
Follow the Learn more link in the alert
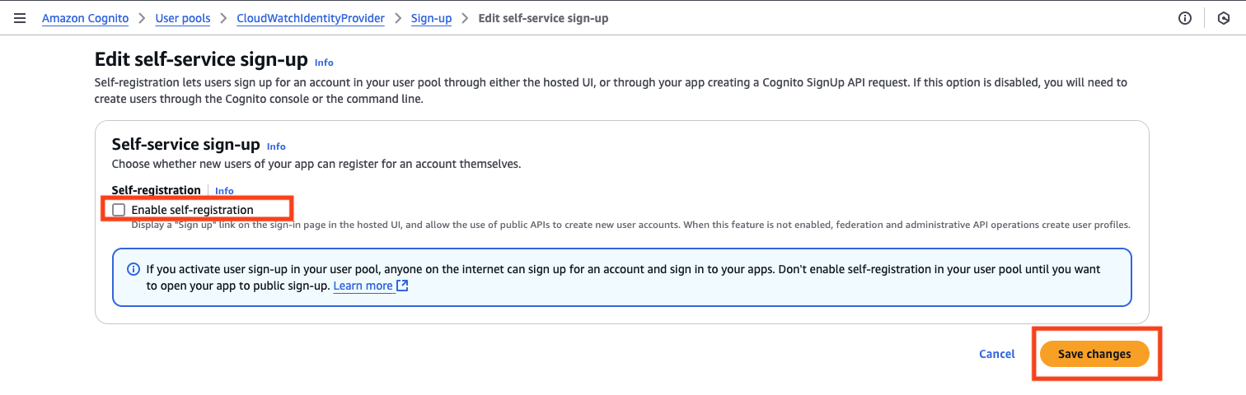[363, 286]
